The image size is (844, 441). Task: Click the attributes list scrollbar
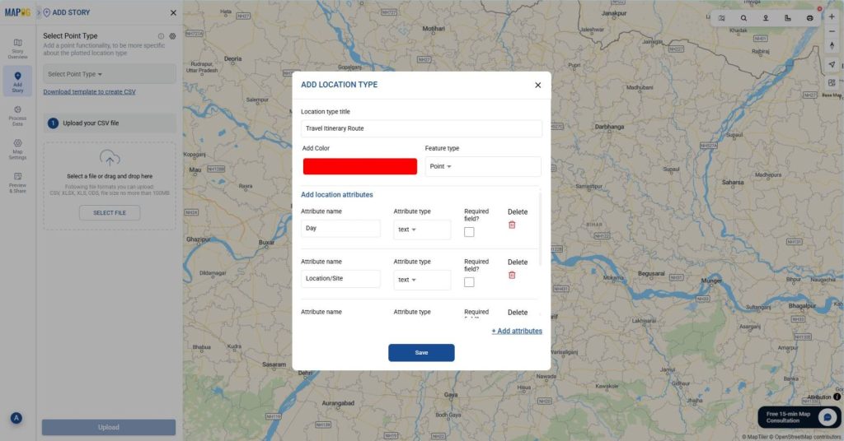[540, 228]
